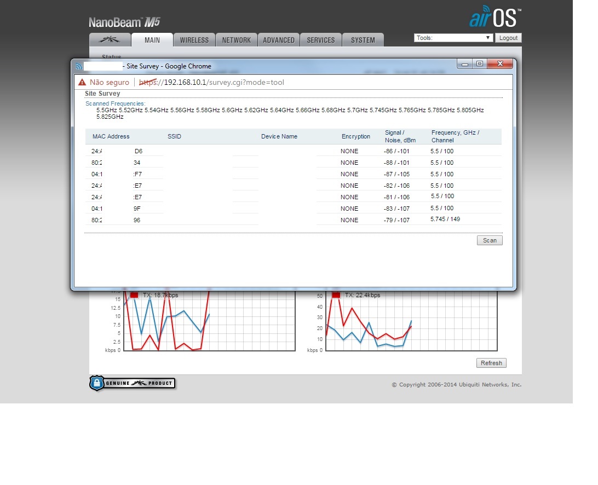Click the Scanned Frequencies label
Viewport: 598px width, 485px height.
tap(115, 103)
